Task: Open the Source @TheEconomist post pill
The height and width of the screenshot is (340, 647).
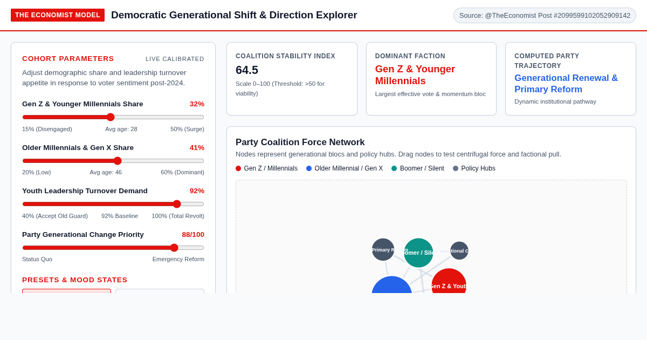Action: (x=545, y=15)
